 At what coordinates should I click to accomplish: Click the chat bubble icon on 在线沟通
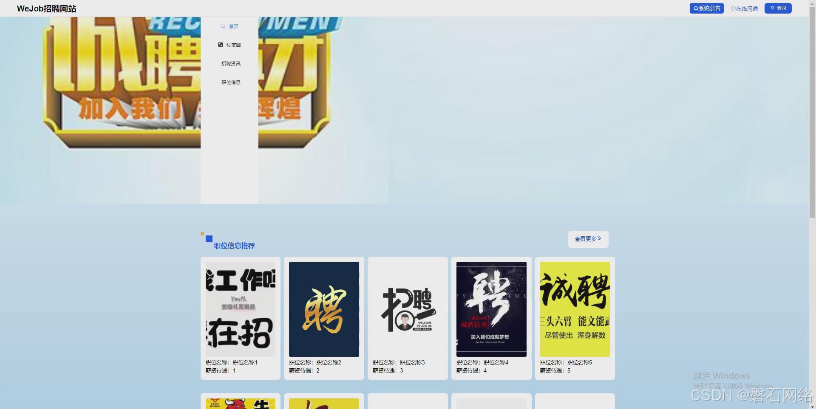click(x=733, y=8)
